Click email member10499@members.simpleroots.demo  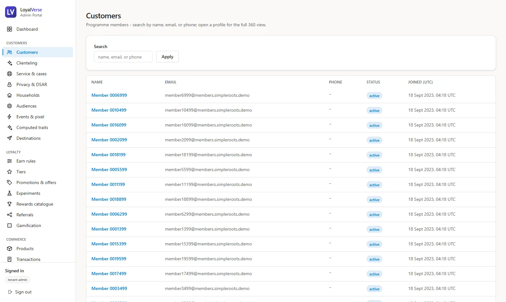[208, 110]
